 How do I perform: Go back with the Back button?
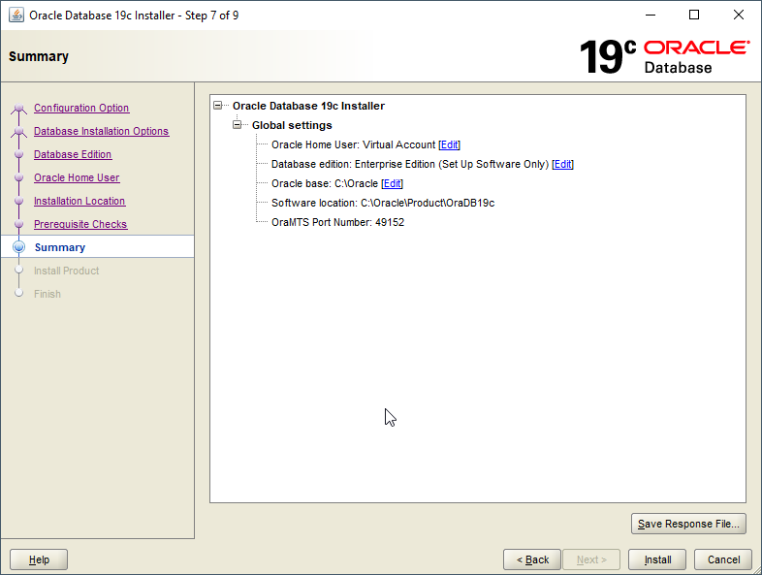(532, 559)
